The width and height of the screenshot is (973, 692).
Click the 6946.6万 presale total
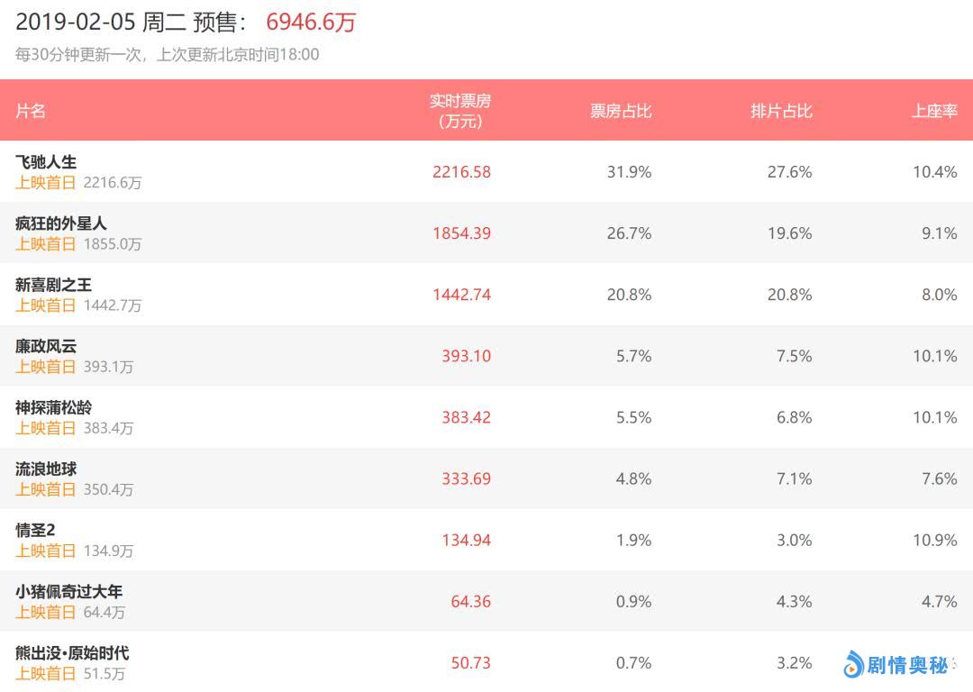coord(311,23)
